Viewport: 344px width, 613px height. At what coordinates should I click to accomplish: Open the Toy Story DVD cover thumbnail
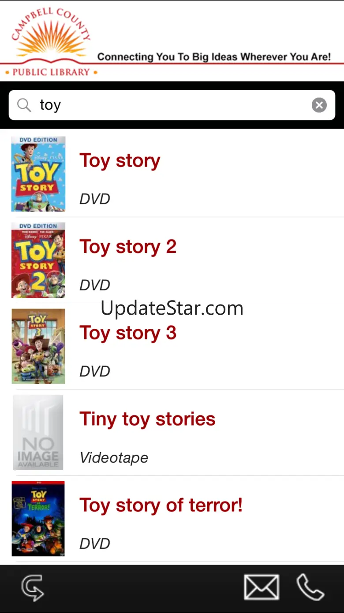pos(38,174)
